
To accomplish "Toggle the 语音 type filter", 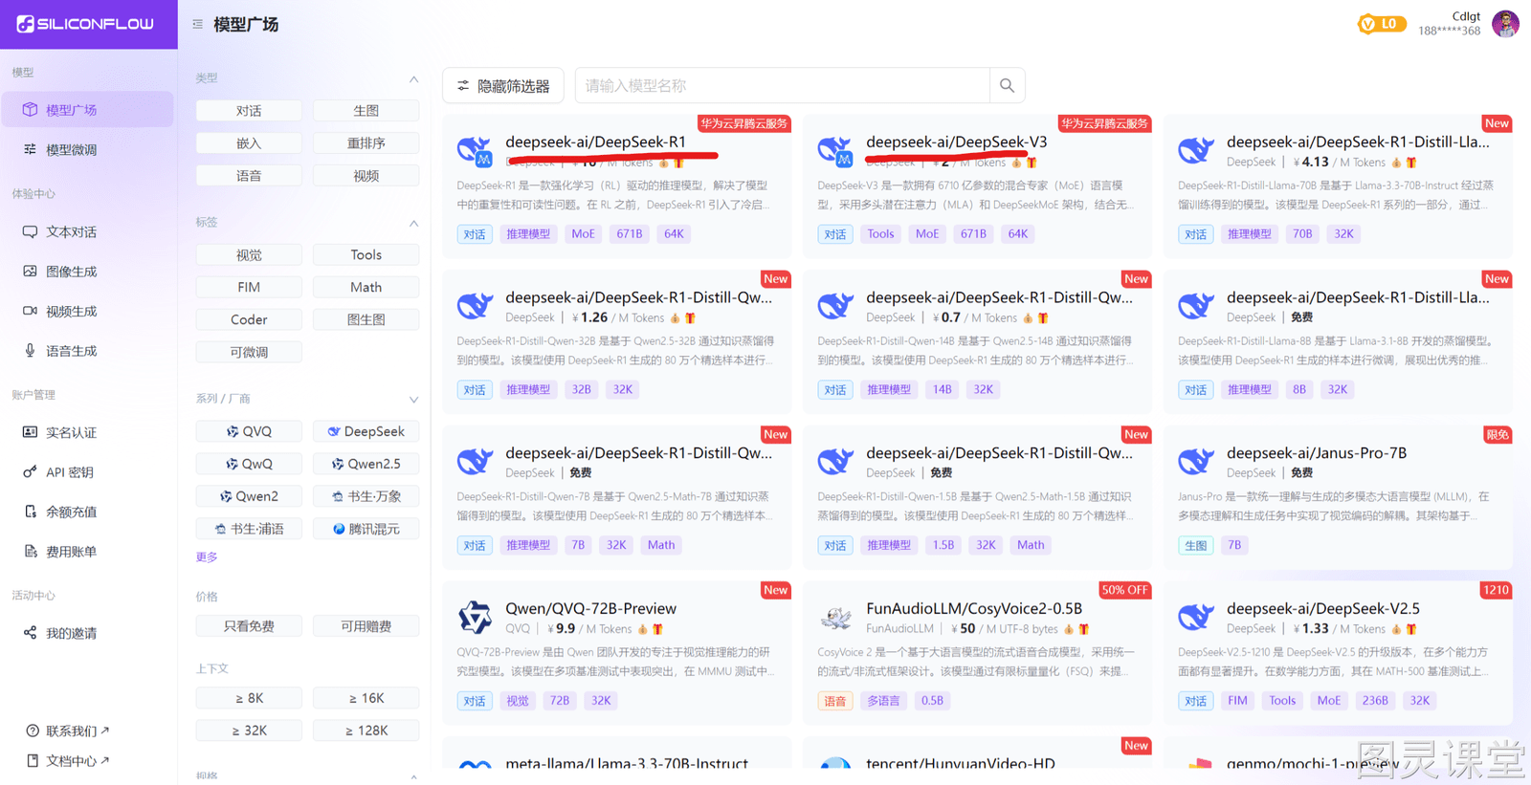I will point(249,176).
